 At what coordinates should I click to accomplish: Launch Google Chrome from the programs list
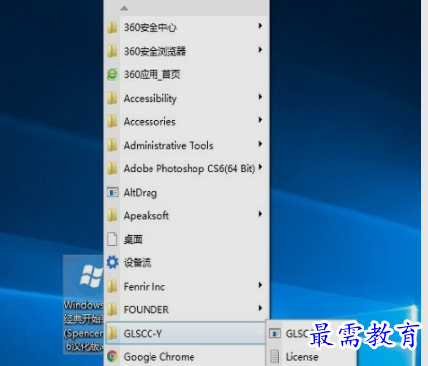click(x=186, y=356)
